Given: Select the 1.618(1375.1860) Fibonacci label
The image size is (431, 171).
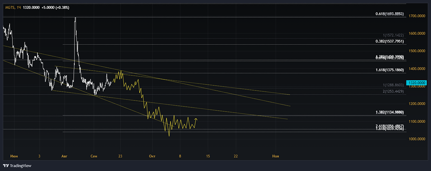Looking at the screenshot, I should coord(390,70).
